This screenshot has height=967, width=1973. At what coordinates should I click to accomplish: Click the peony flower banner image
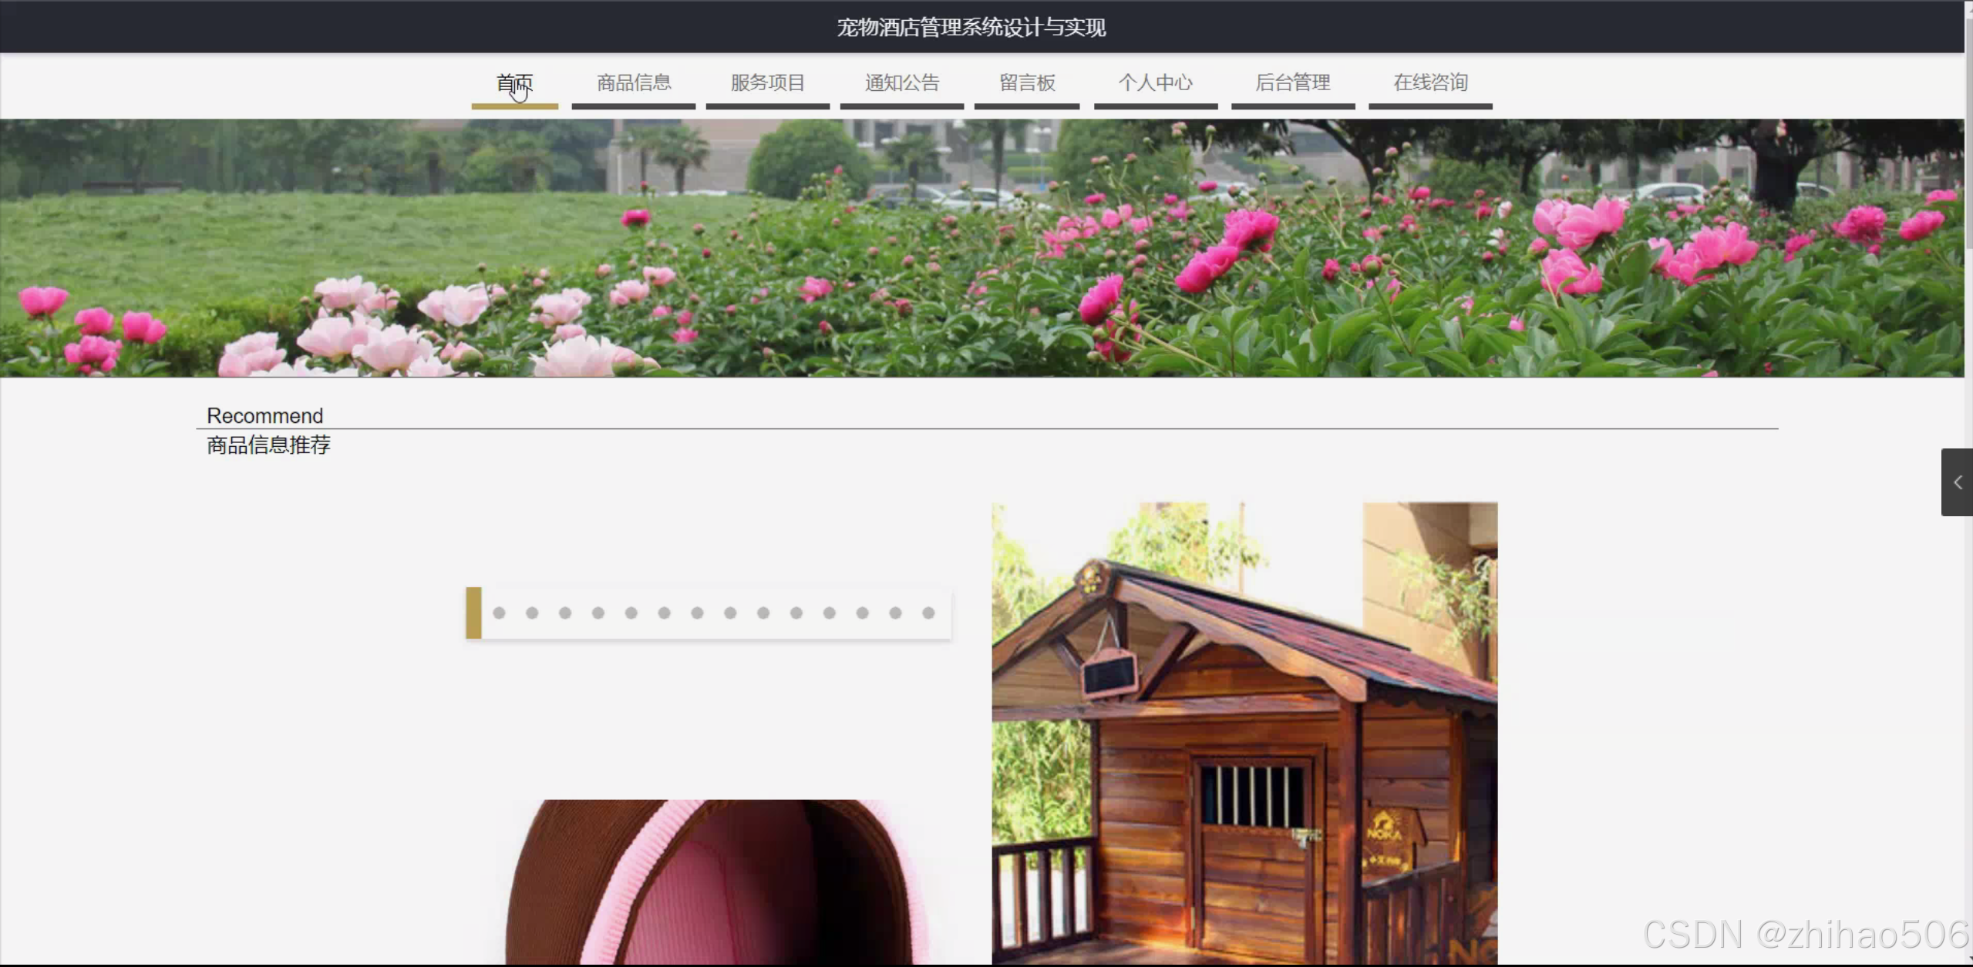(x=981, y=248)
